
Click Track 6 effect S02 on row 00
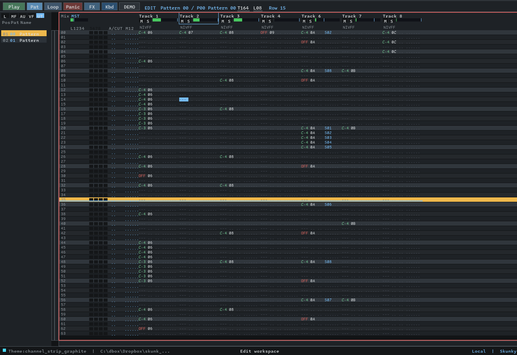pyautogui.click(x=328, y=33)
